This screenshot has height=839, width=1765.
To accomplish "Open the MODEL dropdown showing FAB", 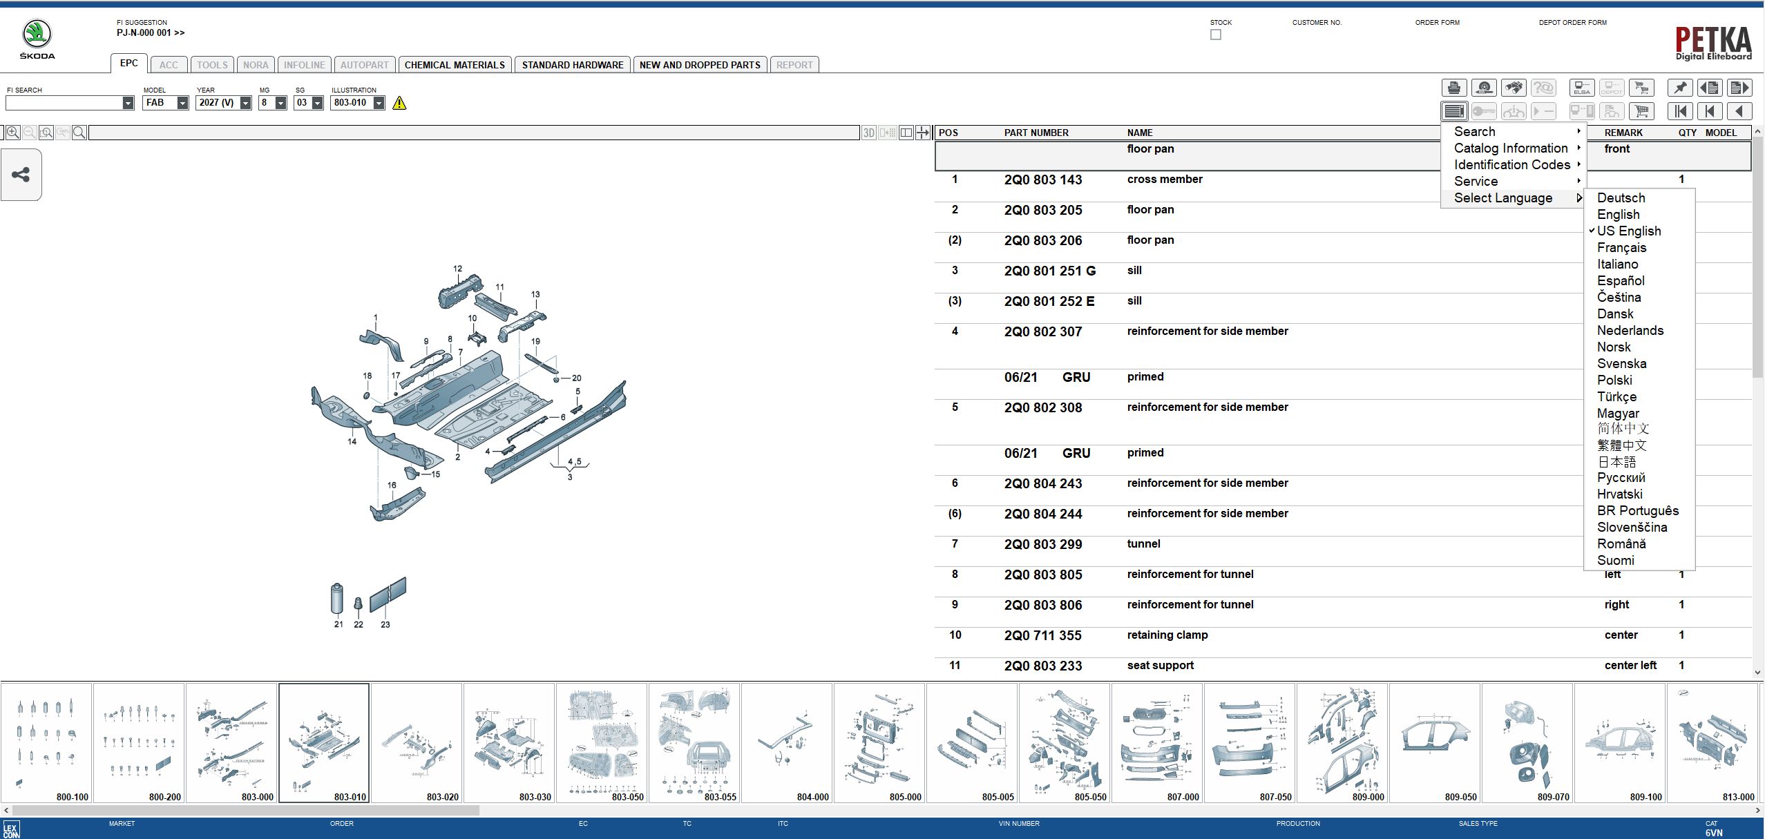I will click(x=182, y=103).
